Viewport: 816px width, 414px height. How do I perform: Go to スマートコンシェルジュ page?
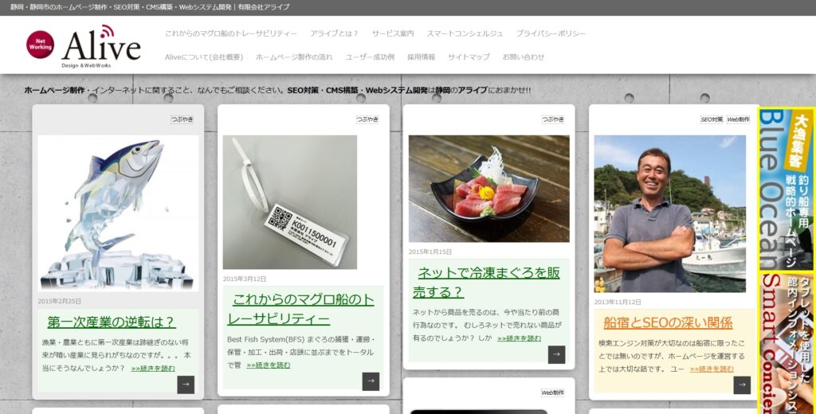point(465,33)
